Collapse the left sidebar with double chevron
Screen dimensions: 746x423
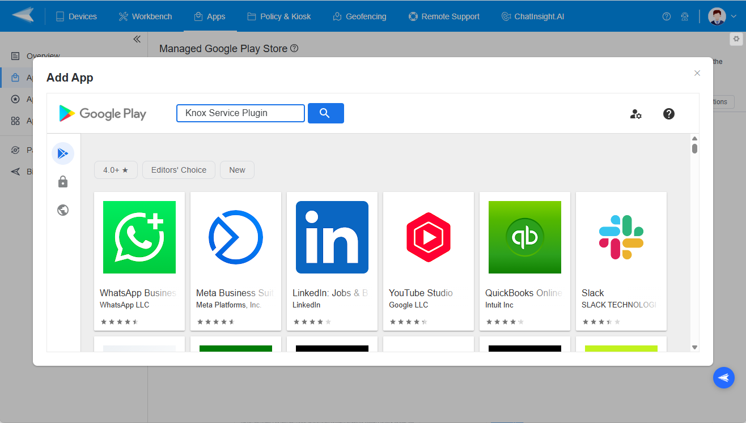pyautogui.click(x=137, y=39)
